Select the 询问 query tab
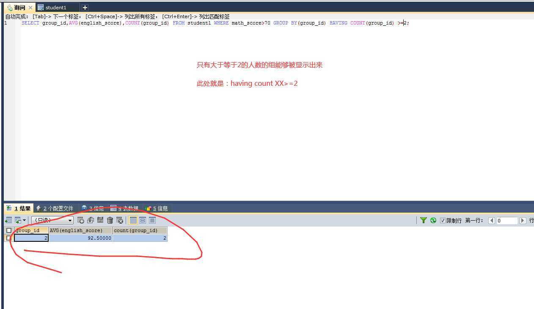 click(19, 8)
